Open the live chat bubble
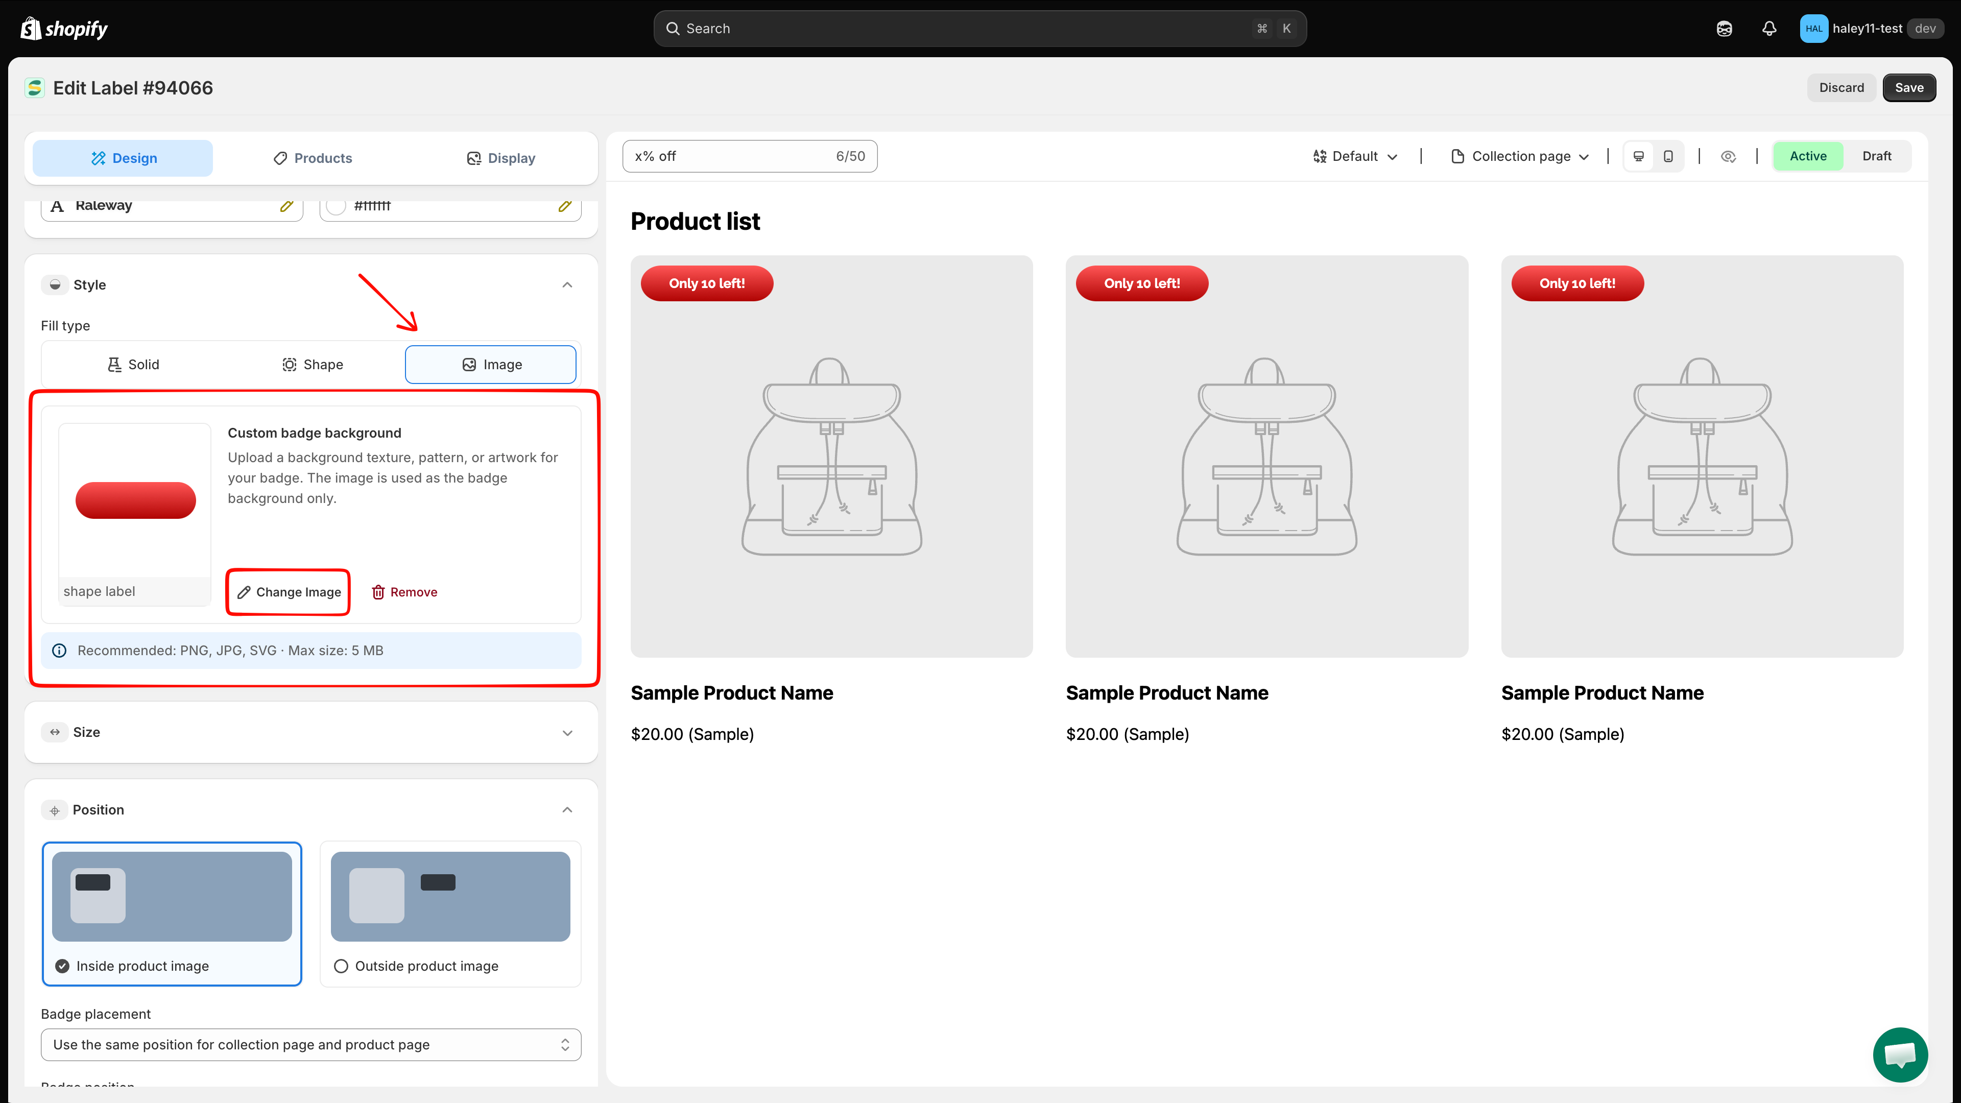The width and height of the screenshot is (1961, 1103). coord(1899,1054)
